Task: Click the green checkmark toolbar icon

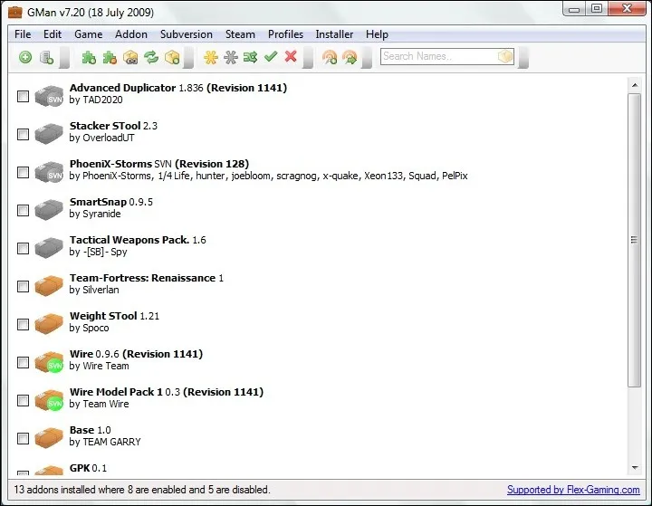Action: click(x=271, y=57)
